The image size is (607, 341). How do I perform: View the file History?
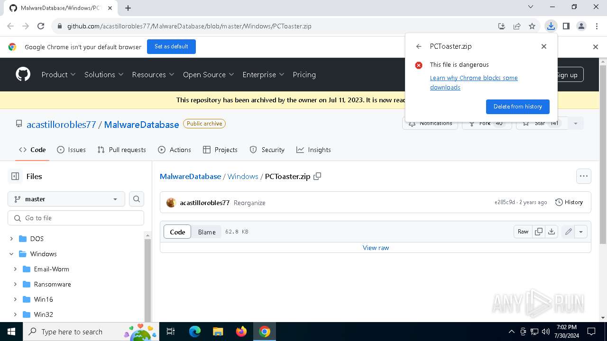[x=569, y=202]
